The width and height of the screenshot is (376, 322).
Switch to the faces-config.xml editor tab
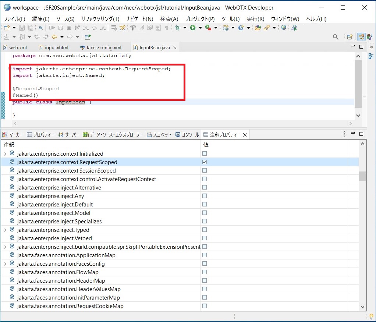pos(103,47)
